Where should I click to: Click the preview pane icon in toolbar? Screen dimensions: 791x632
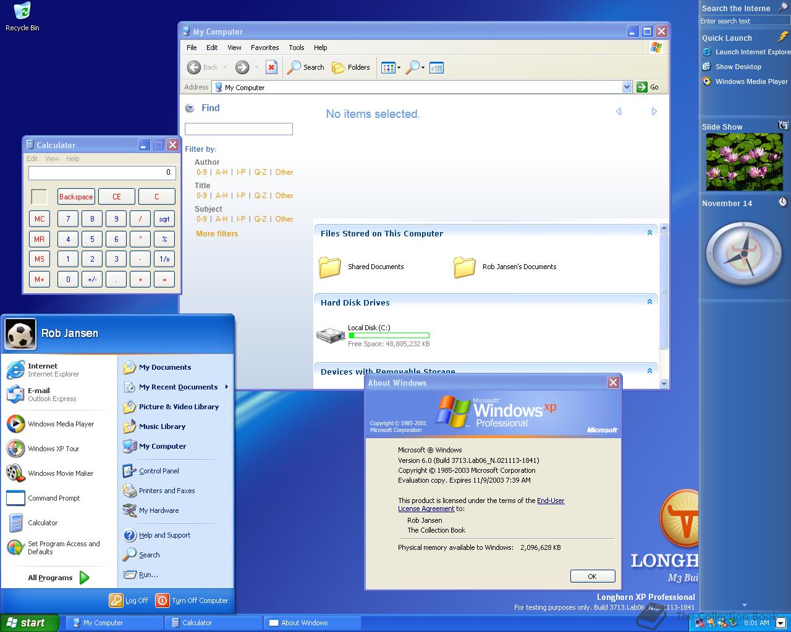pyautogui.click(x=436, y=67)
